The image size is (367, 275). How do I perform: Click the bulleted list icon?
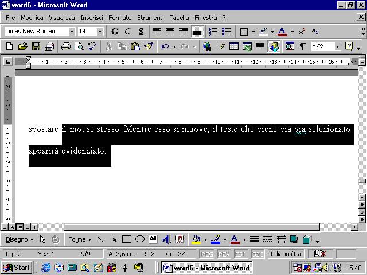click(227, 32)
